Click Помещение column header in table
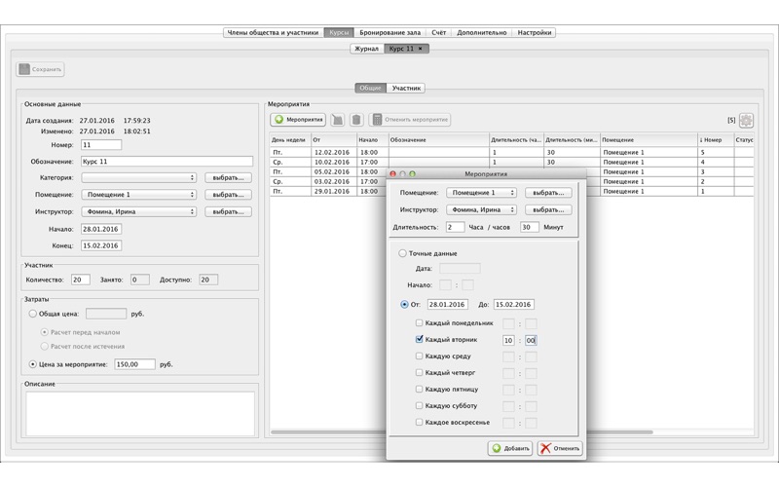 [x=649, y=140]
